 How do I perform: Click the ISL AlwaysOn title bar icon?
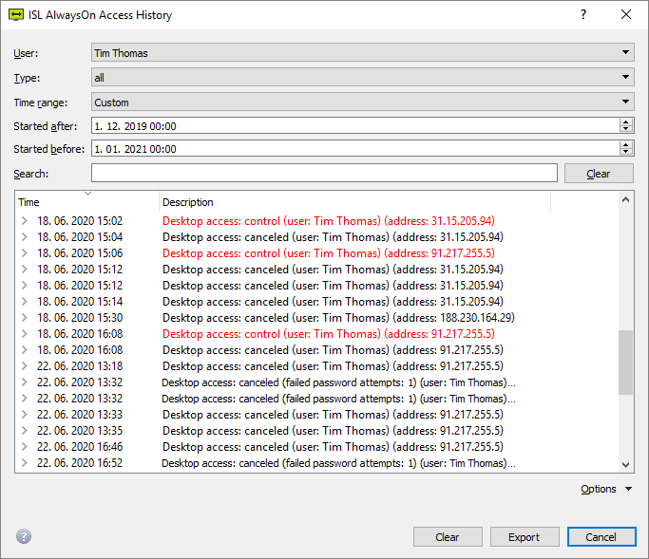[15, 15]
